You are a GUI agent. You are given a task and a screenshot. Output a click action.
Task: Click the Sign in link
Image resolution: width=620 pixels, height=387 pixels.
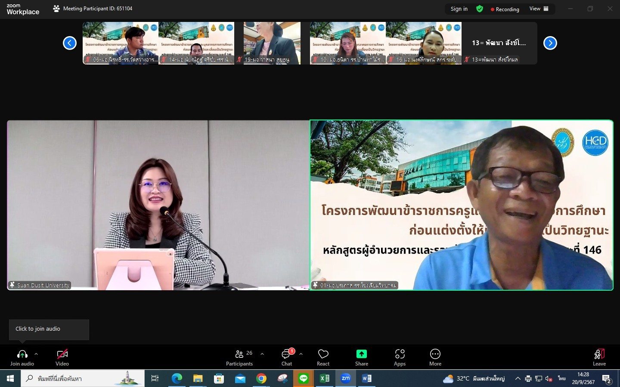coord(459,9)
